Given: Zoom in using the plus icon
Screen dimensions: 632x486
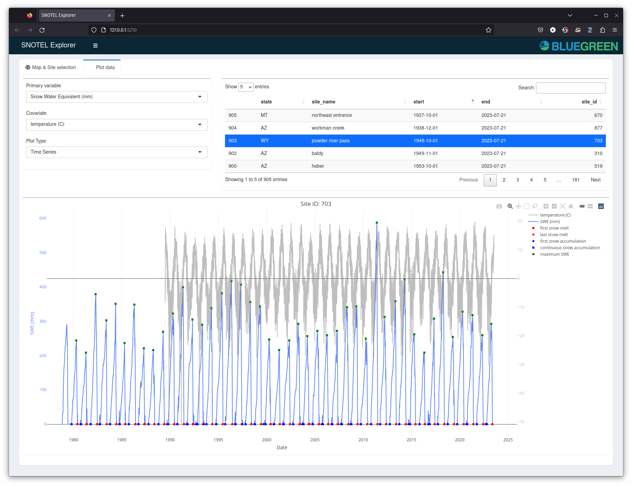Looking at the screenshot, I should [x=546, y=206].
